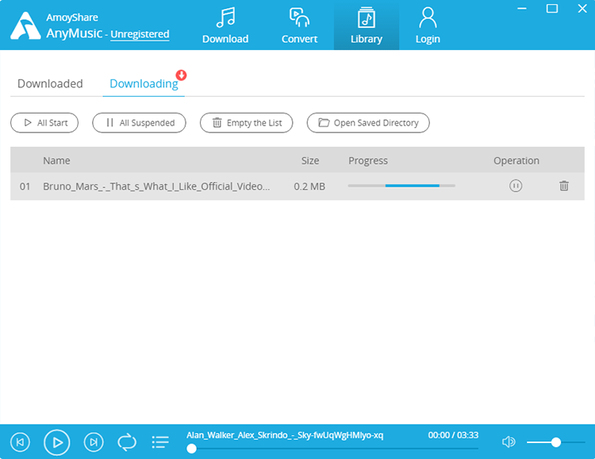Toggle the repeat loop mode

[x=127, y=442]
